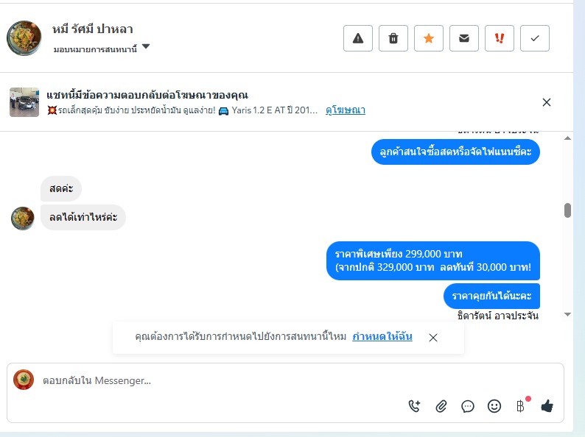Send a thumbs-up like

click(547, 405)
